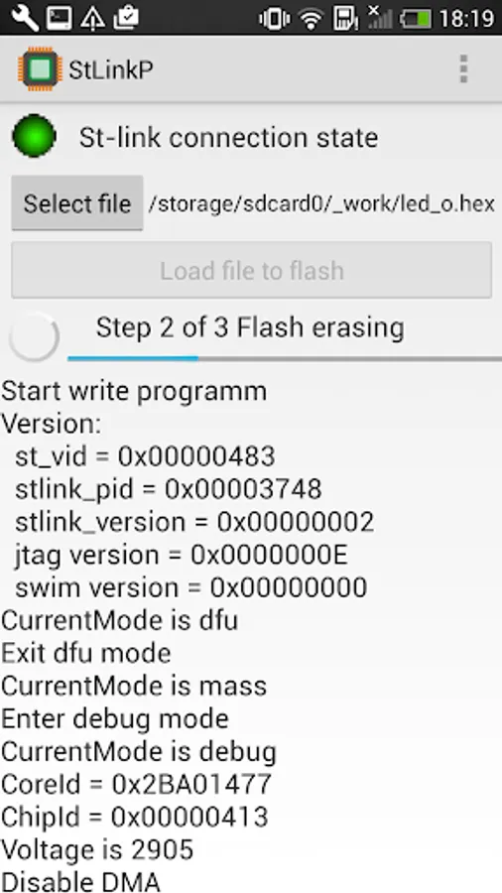Click the Load file to flash button
This screenshot has width=502, height=893.
point(252,270)
